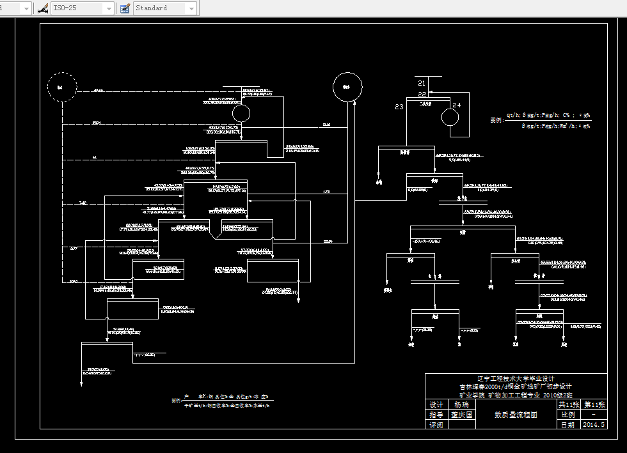This screenshot has width=627, height=453.
Task: Open the ISO-25 dimension style dropdown
Action: pyautogui.click(x=109, y=8)
